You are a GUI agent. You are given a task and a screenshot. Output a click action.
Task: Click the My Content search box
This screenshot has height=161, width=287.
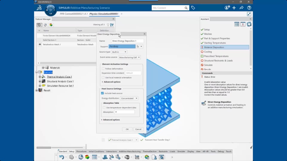point(168,8)
